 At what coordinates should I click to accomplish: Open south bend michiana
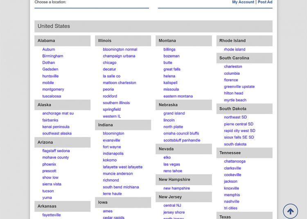121,188
